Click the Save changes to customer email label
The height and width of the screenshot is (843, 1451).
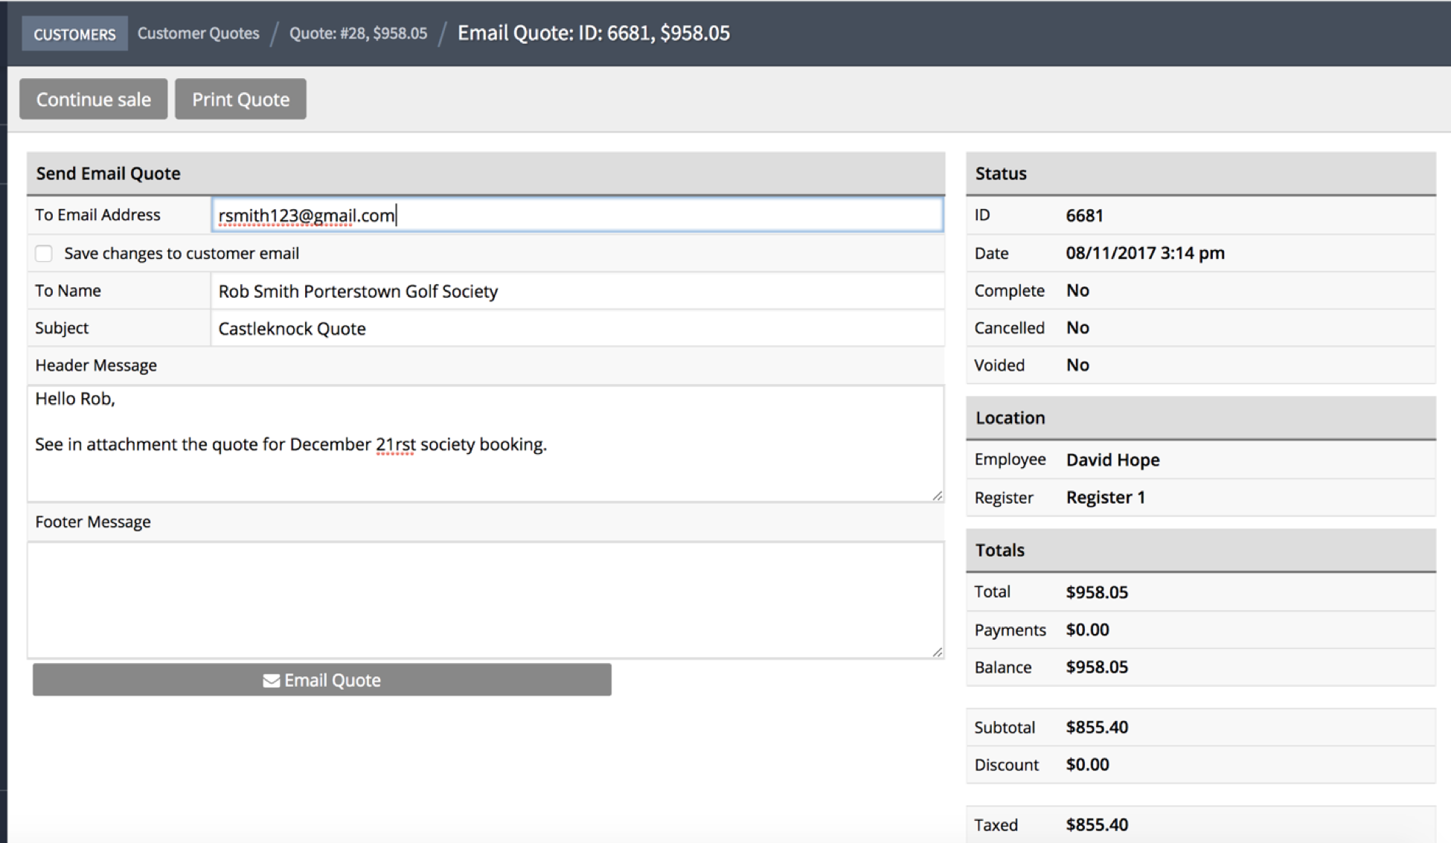point(182,254)
